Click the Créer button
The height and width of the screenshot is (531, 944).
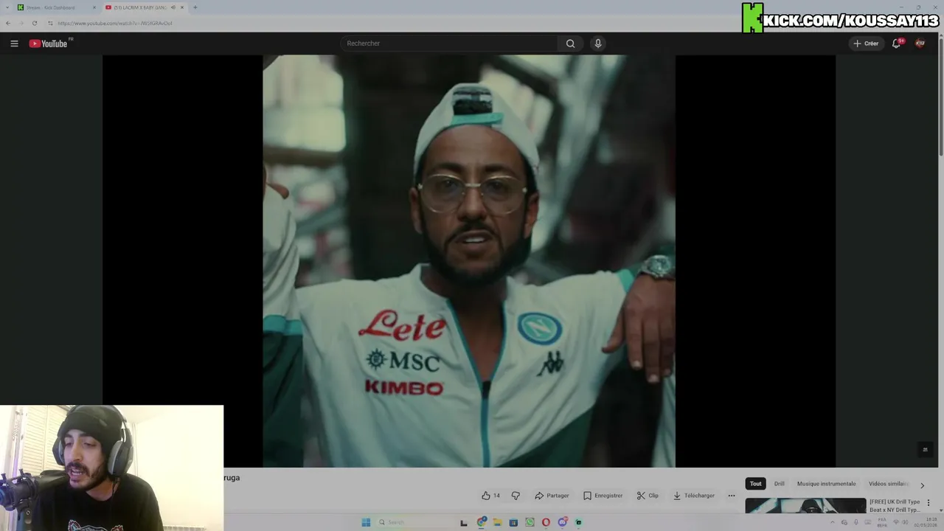tap(866, 44)
